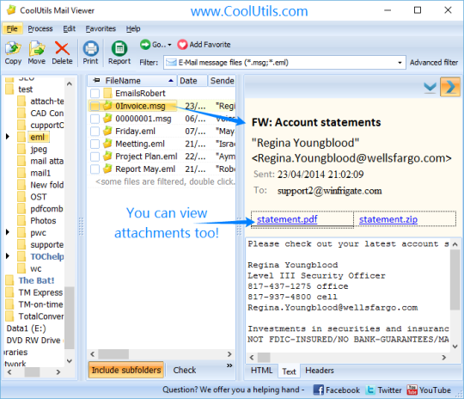Click The Bat! folder icon
This screenshot has width=464, height=399.
point(9,280)
